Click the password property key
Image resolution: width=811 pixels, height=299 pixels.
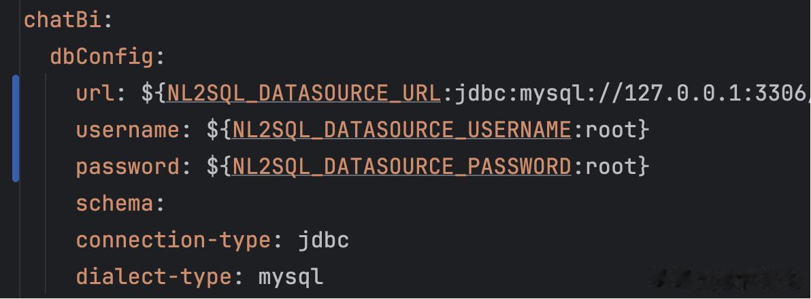pos(127,166)
